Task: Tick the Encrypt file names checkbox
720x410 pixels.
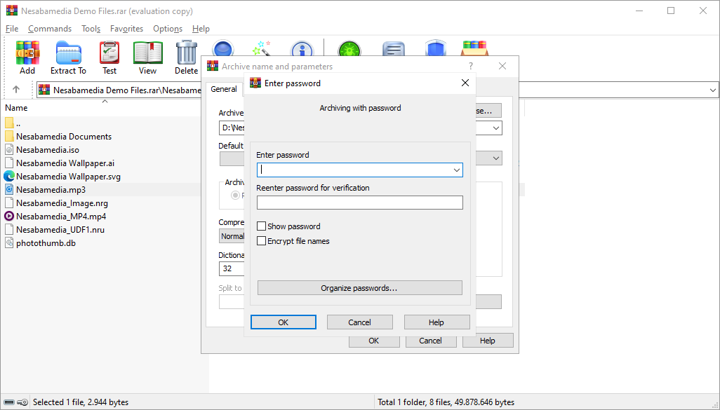Action: point(262,241)
